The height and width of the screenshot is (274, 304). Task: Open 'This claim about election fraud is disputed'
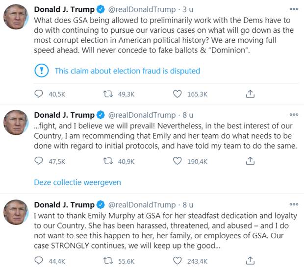click(x=127, y=71)
